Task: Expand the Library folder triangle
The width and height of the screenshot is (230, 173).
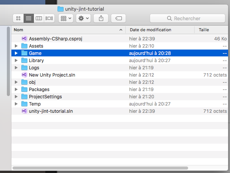Action: click(16, 61)
